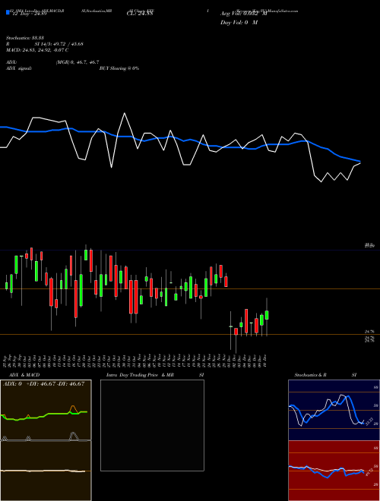The image size is (380, 501).
Task: Click the 'MACD: 24.83, 24.92, -0.07 C' readout
Action: (37, 50)
